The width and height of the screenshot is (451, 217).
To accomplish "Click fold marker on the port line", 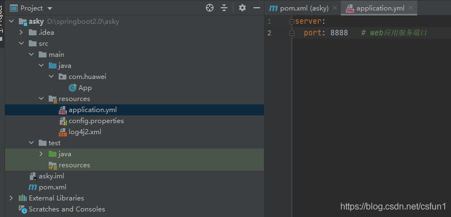I will 292,33.
